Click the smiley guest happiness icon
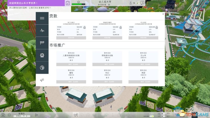Viewport: 210px width, 118px height. [x=78, y=2]
